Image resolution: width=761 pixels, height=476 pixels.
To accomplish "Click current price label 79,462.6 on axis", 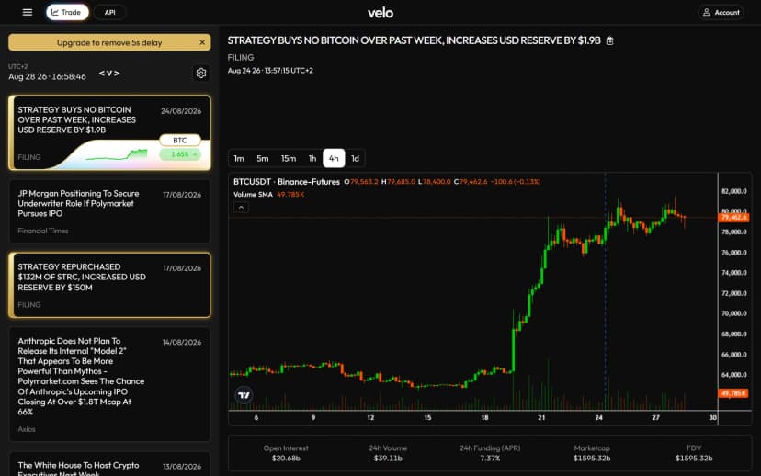I will point(733,218).
